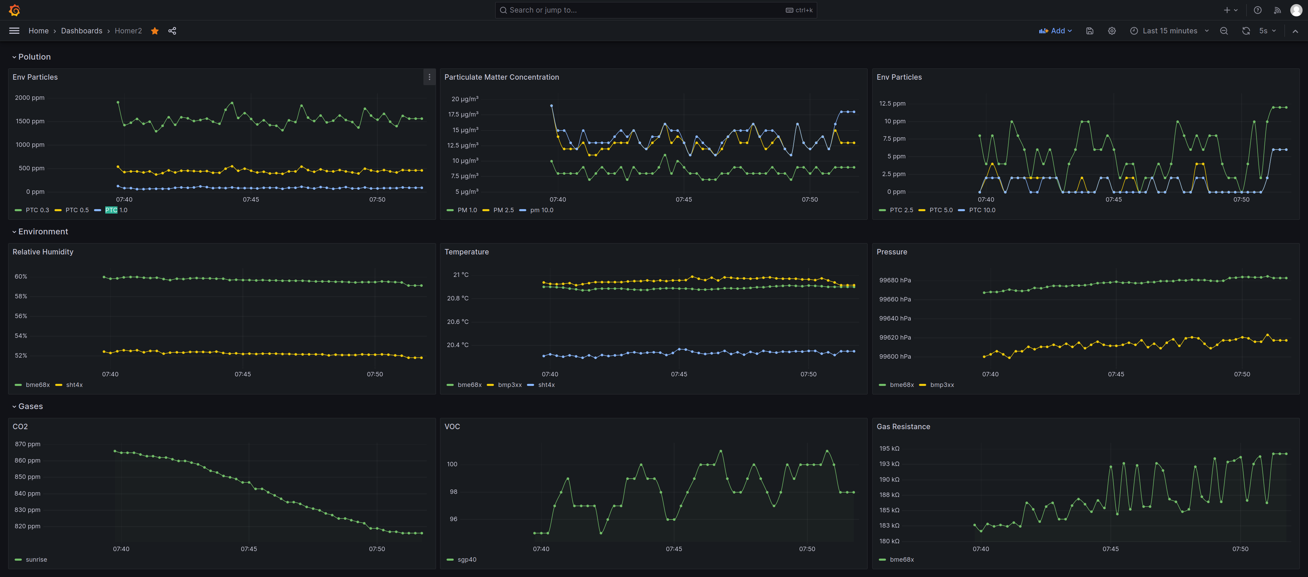Toggle the PTC 0.3 series in the legend

[x=37, y=210]
